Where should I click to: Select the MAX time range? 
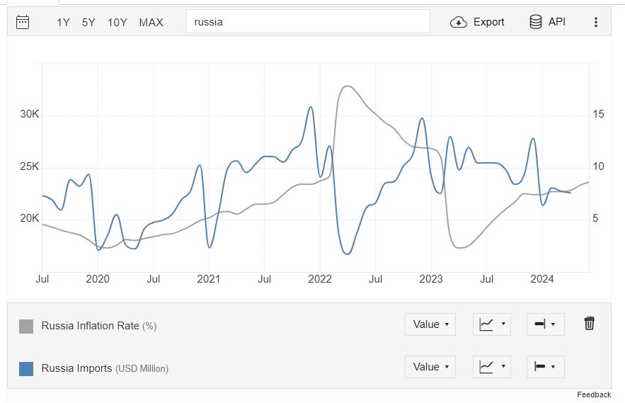pos(151,23)
